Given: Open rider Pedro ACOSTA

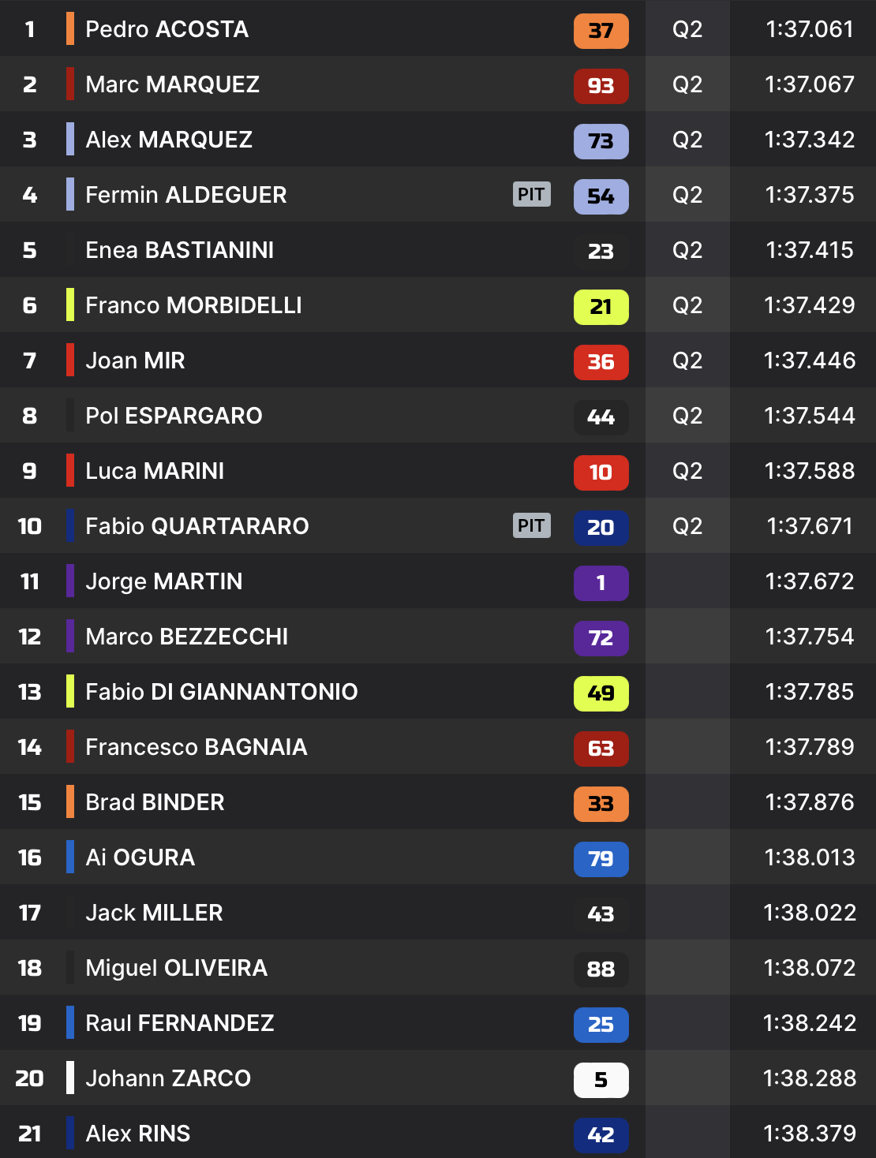Looking at the screenshot, I should (167, 29).
